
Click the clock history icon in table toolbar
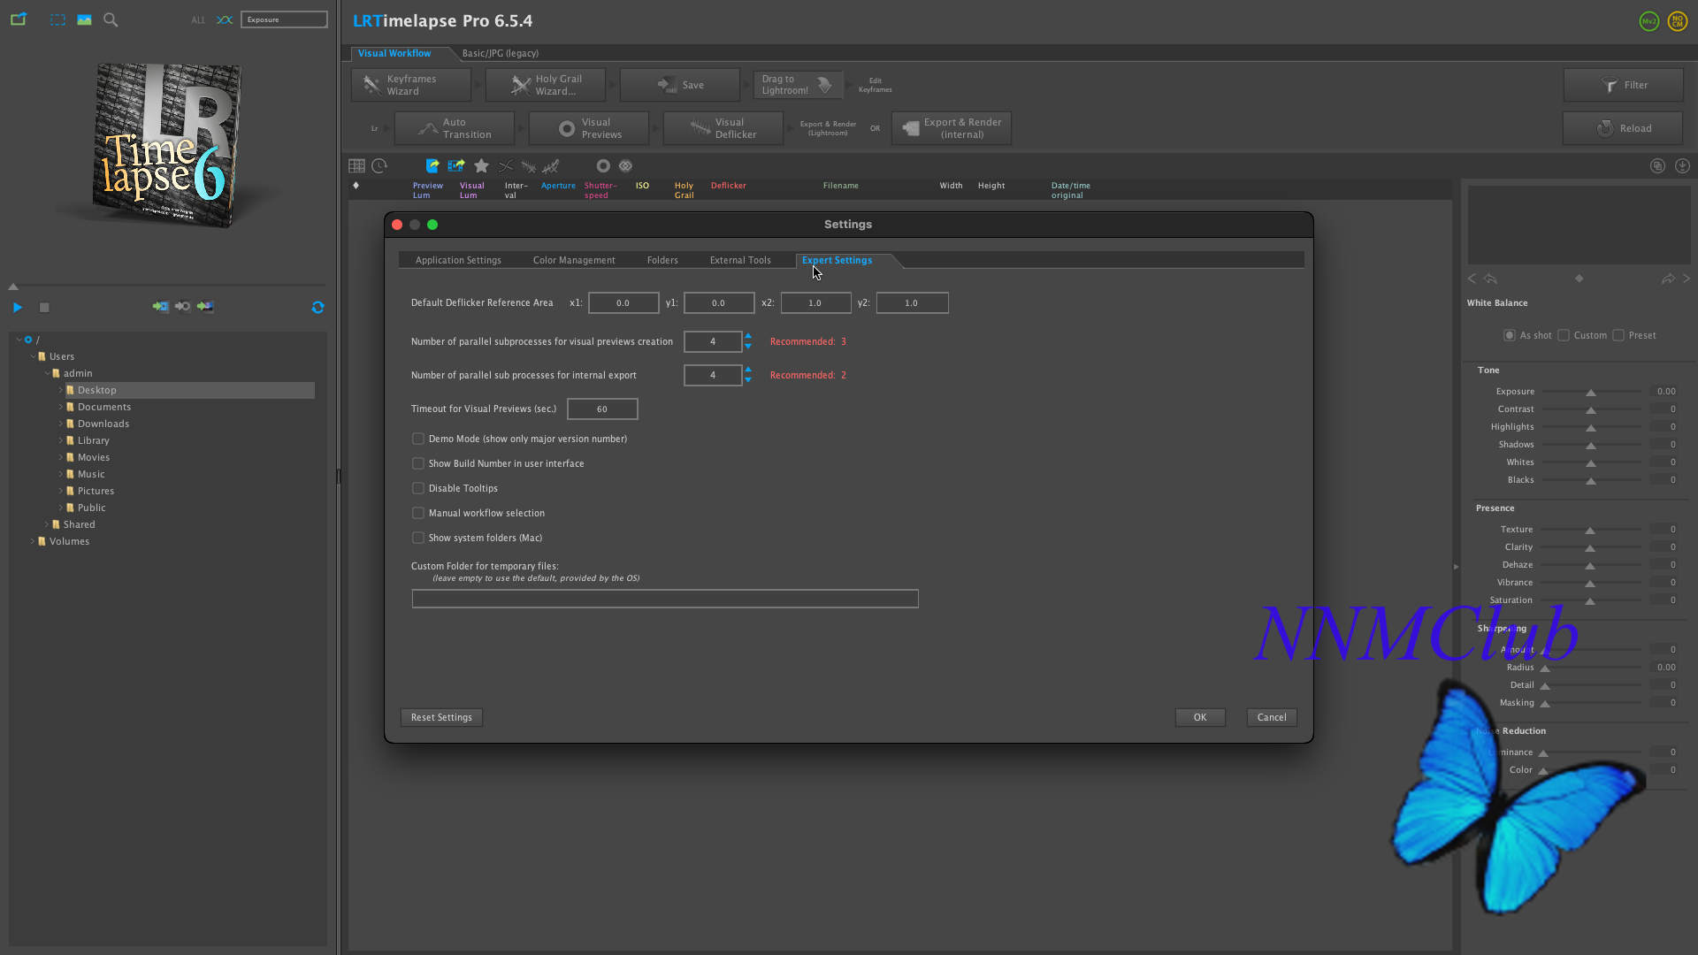(379, 165)
